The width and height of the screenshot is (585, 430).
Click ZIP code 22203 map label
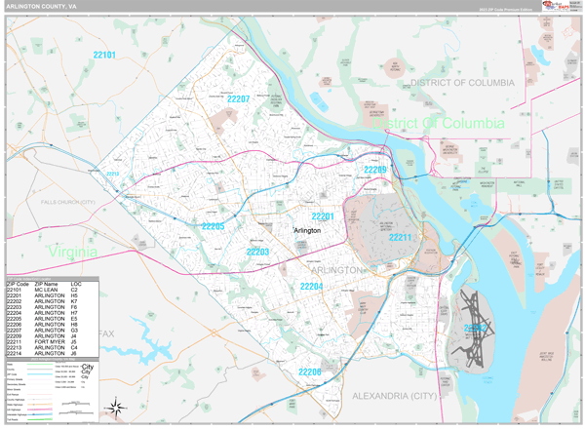257,252
